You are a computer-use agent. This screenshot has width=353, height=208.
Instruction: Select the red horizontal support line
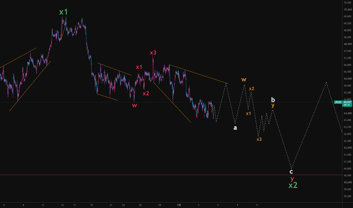tap(171, 175)
